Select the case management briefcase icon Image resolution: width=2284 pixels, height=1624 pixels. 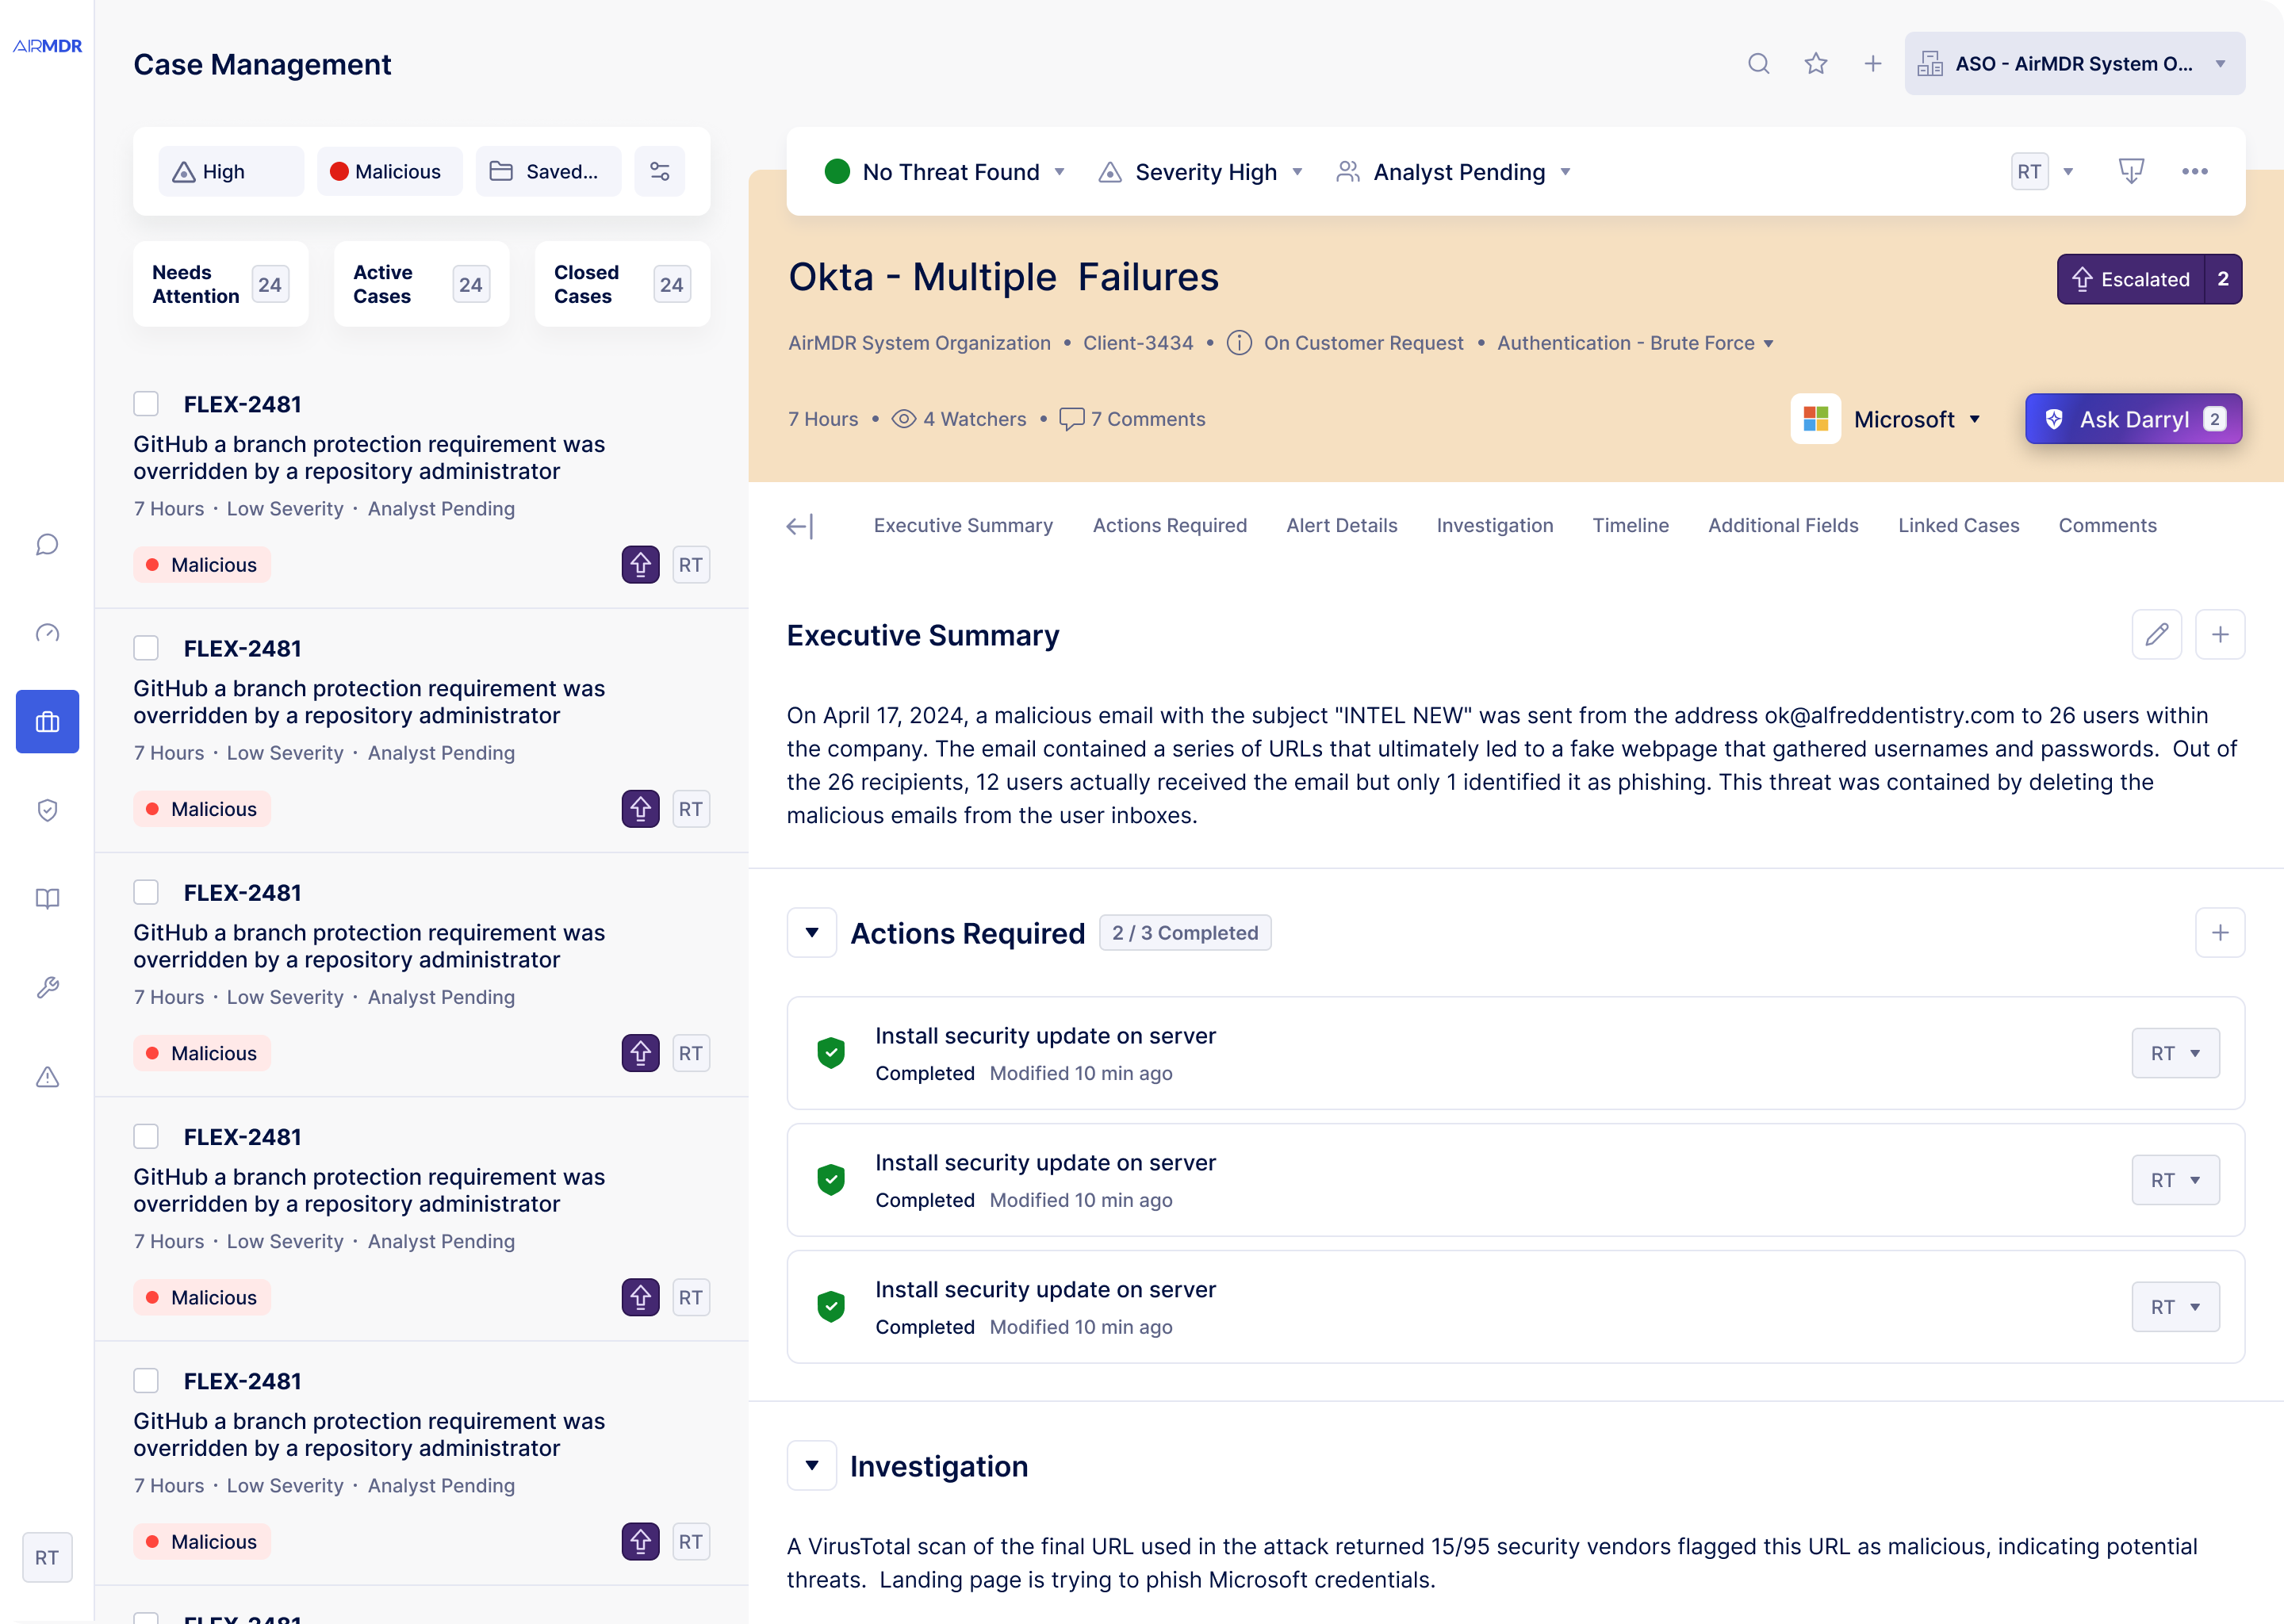tap(47, 721)
